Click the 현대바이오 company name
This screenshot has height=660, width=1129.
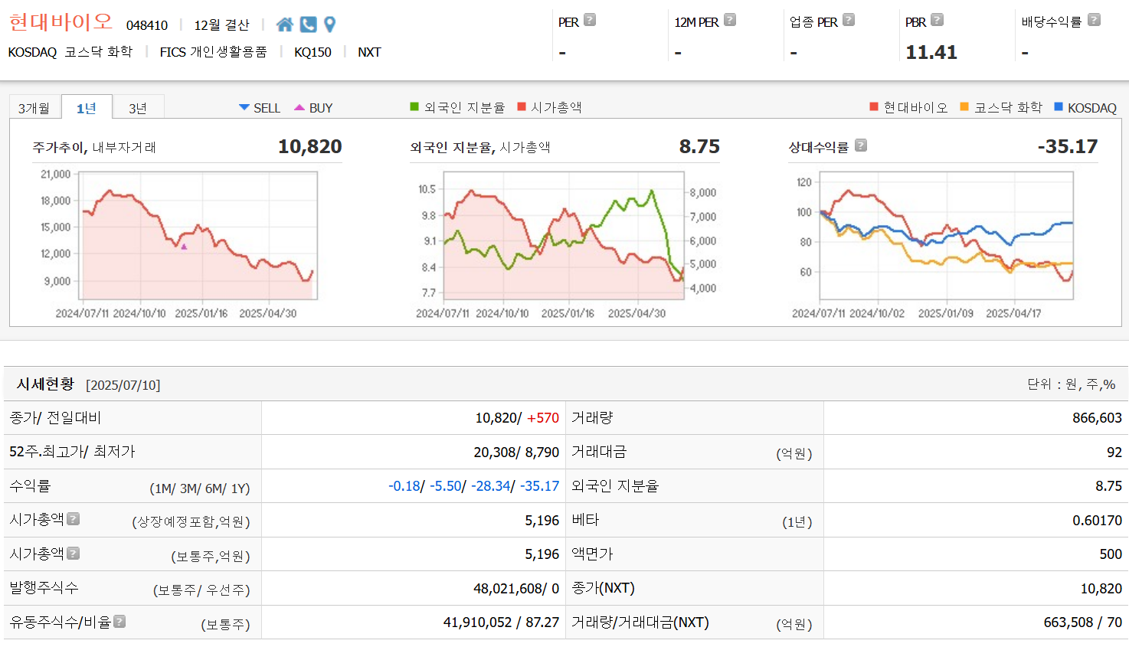61,22
